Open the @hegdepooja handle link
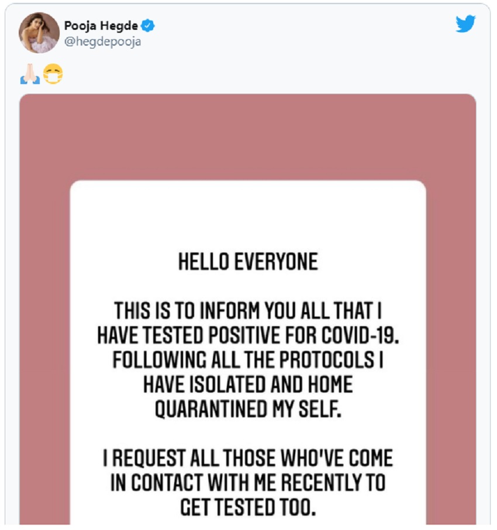This screenshot has height=530, width=497. [x=103, y=41]
